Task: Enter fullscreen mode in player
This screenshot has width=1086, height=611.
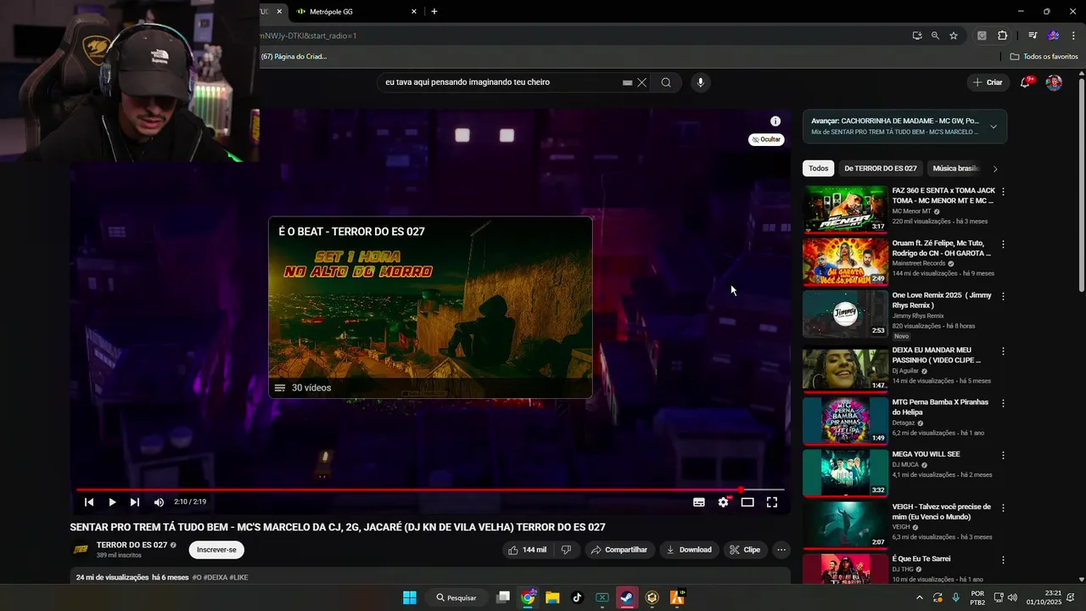Action: tap(772, 502)
